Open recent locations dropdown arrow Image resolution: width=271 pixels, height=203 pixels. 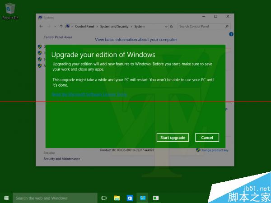click(x=55, y=27)
